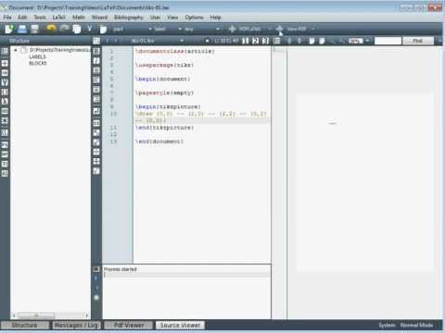
Task: Insert a new line using side toolbar icon
Action: (x=96, y=111)
